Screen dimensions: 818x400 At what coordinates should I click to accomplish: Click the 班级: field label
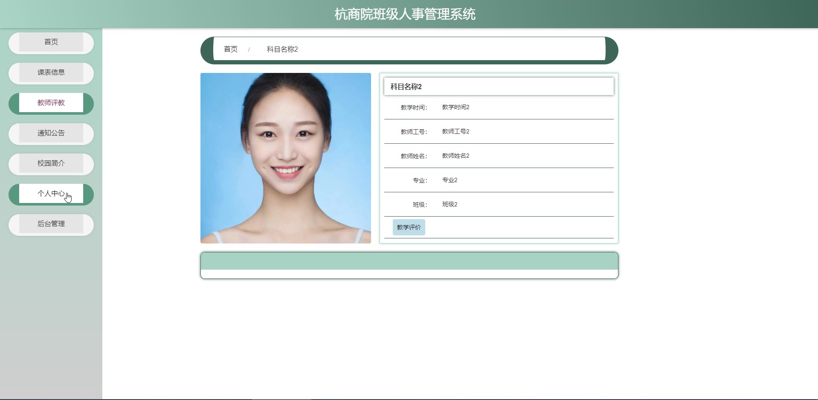420,205
